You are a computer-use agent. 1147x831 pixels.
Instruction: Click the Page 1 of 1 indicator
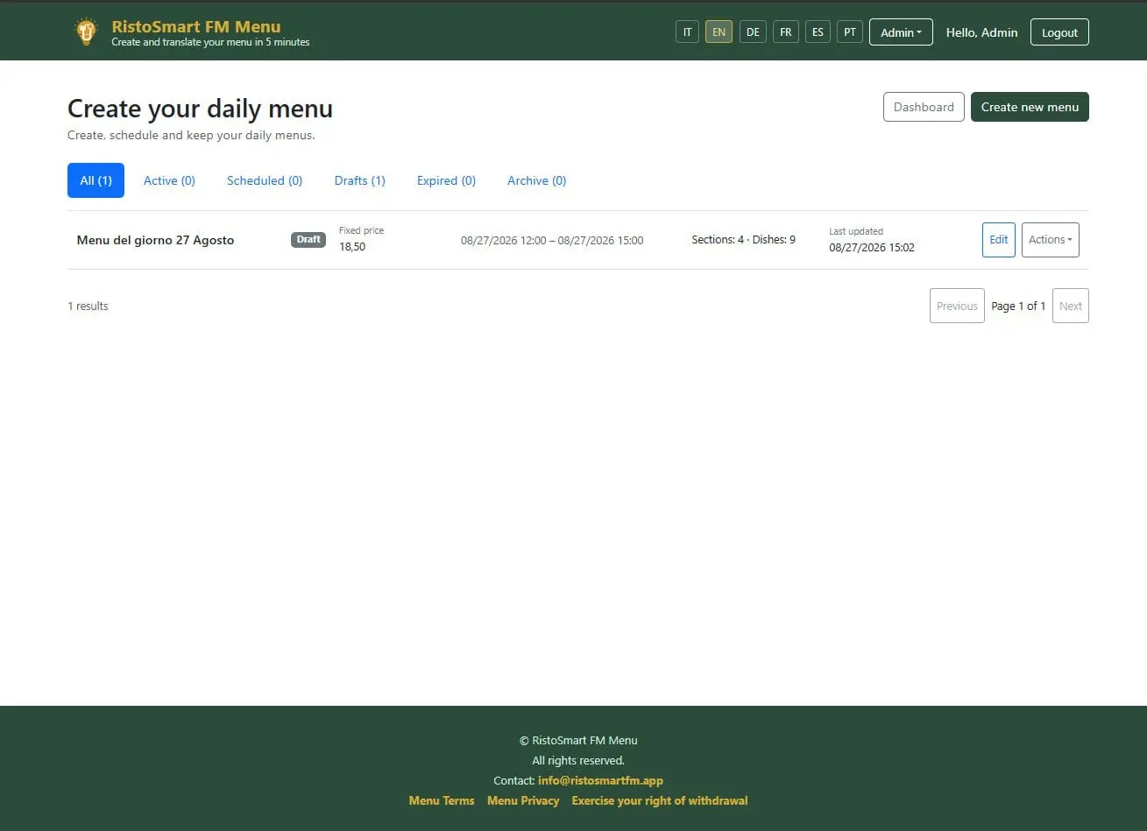(1018, 306)
